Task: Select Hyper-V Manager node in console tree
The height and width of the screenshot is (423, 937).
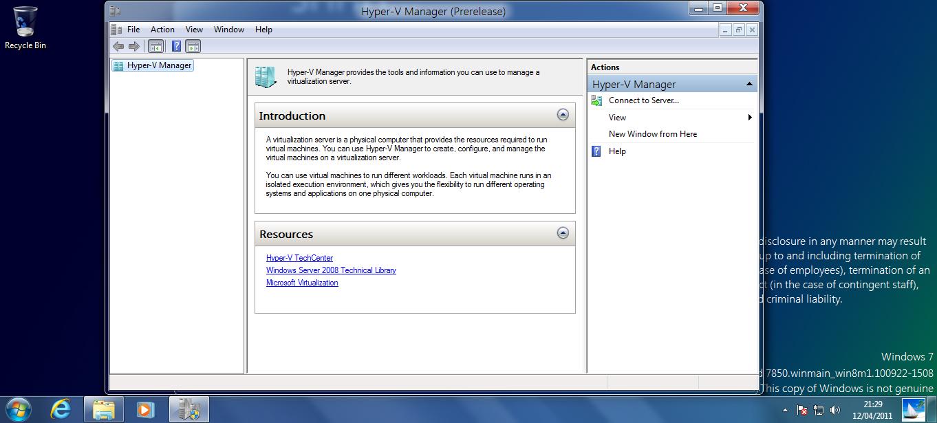Action: [152, 65]
